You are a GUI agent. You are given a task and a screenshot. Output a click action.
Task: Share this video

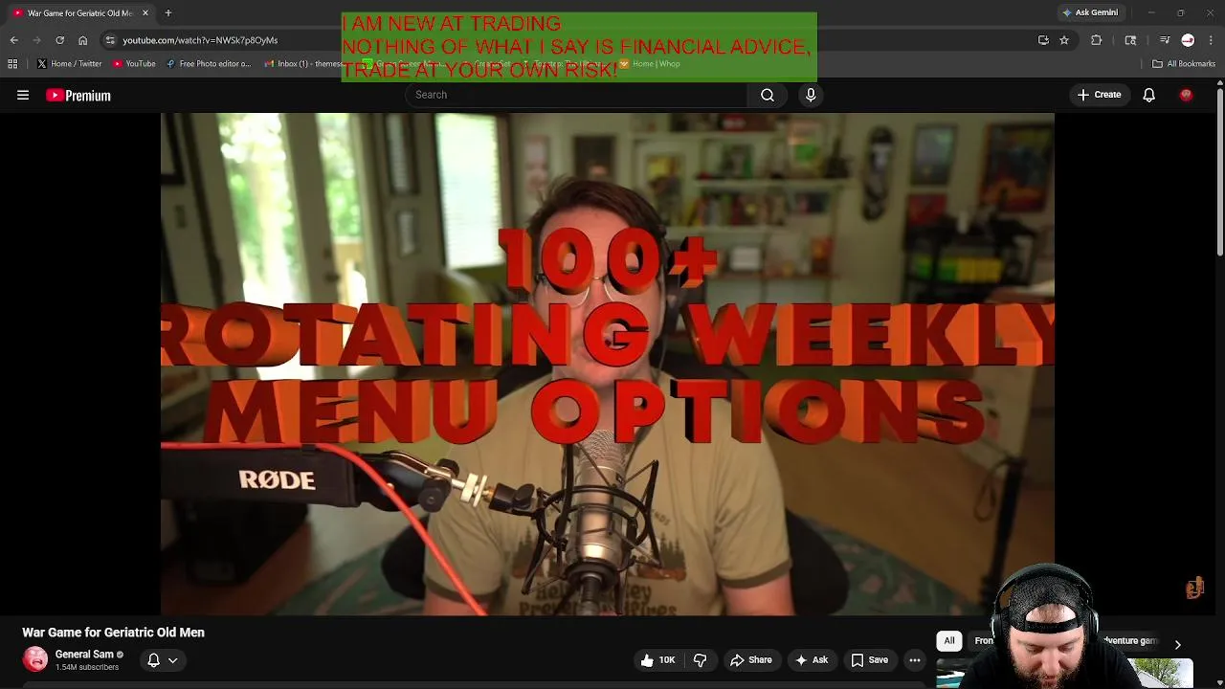[x=750, y=659]
